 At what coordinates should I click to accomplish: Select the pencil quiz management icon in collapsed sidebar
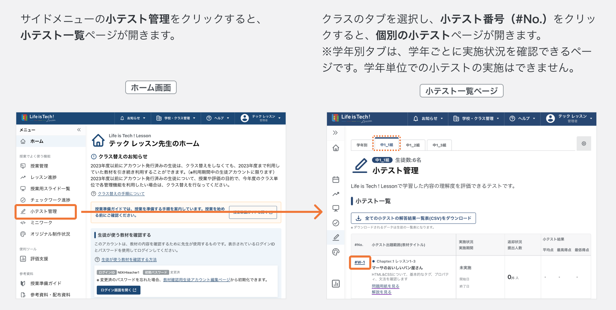click(x=335, y=237)
